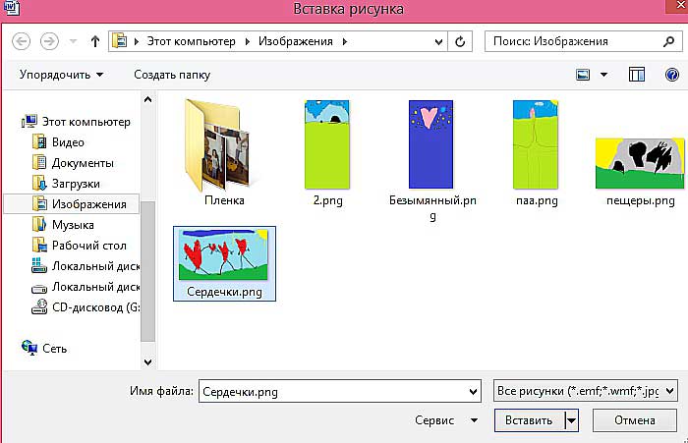
Task: Click the Музыка folder icon
Action: tap(39, 224)
